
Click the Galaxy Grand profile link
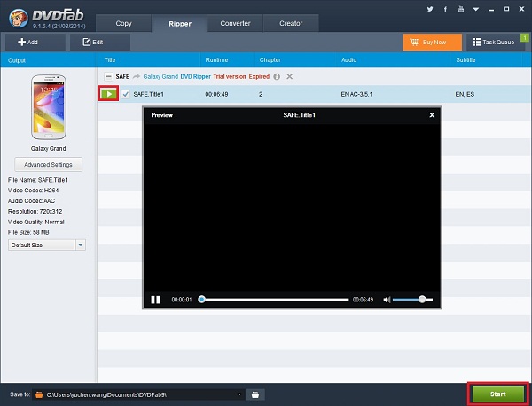pyautogui.click(x=160, y=76)
